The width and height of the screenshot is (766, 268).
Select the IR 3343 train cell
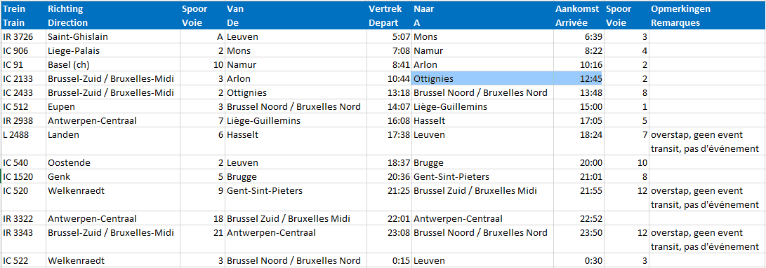coord(23,239)
